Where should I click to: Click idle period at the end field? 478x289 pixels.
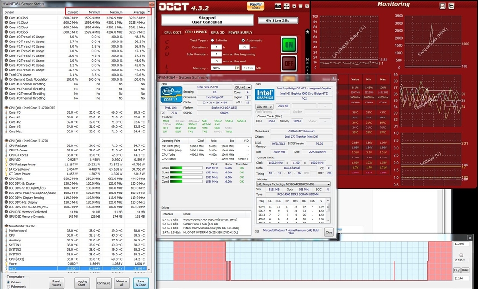pyautogui.click(x=216, y=61)
